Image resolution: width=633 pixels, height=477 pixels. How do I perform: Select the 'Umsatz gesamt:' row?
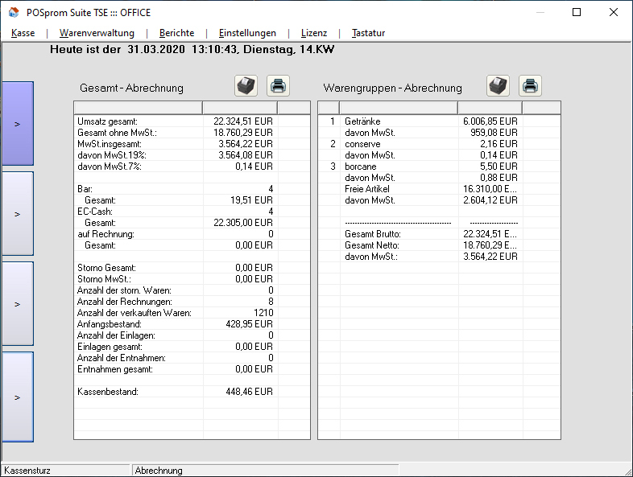point(192,121)
